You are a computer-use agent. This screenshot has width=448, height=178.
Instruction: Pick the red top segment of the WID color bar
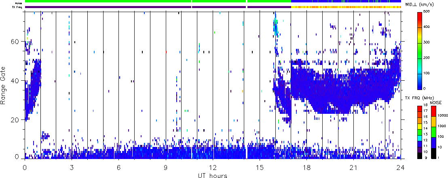click(421, 20)
